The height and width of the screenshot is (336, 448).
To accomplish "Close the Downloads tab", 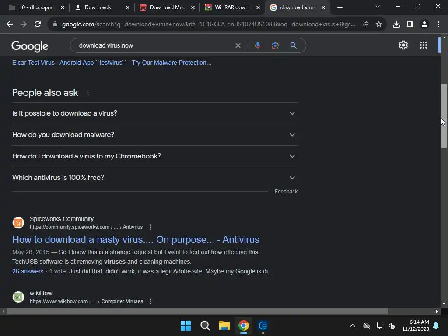I will click(x=128, y=7).
